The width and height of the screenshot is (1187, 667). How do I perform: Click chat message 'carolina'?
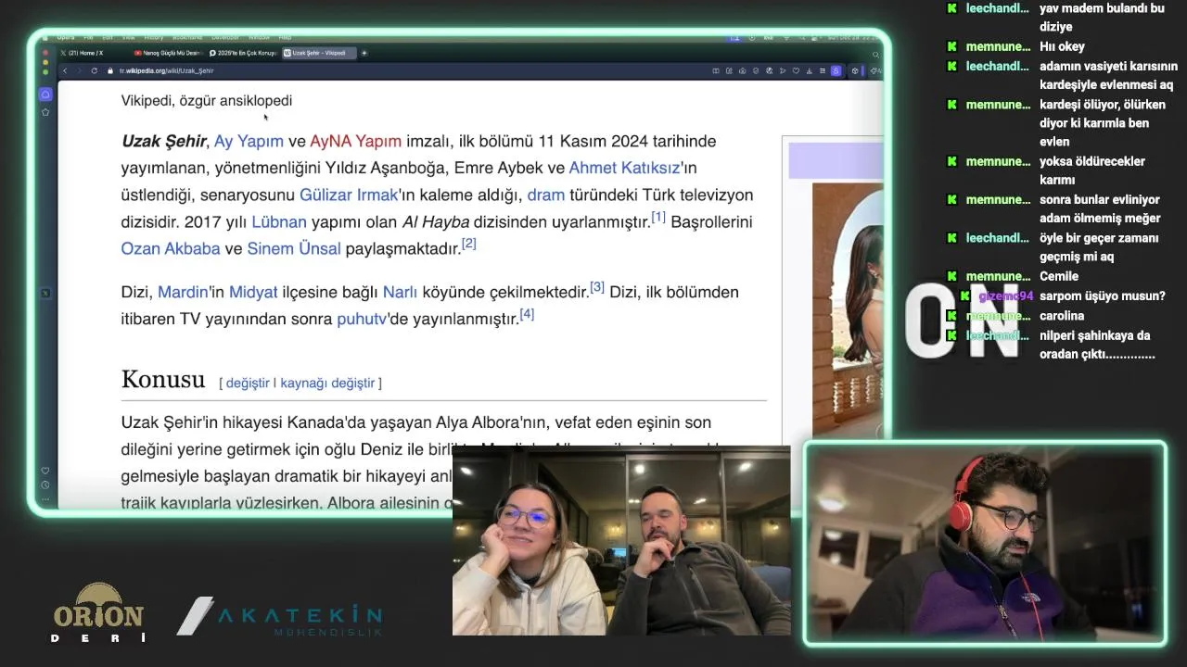coord(1062,316)
